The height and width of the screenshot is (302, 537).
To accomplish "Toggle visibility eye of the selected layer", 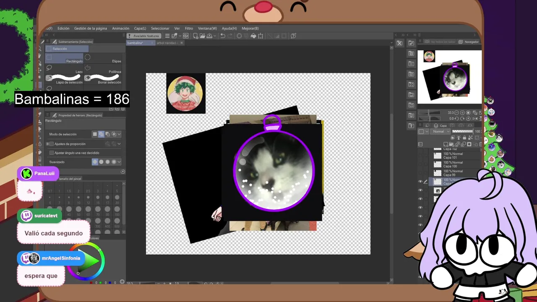I will (420, 182).
